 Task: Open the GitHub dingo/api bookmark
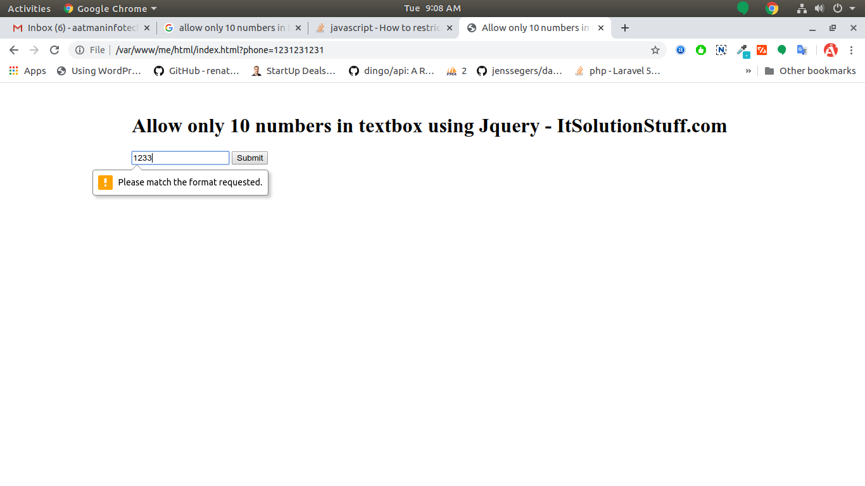[391, 71]
